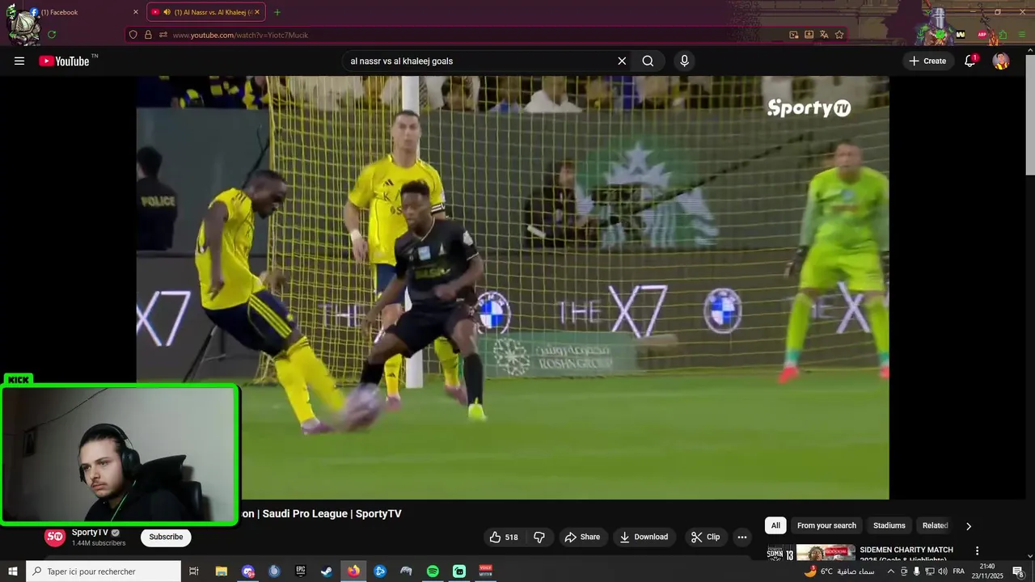The width and height of the screenshot is (1035, 582).
Task: Open options for SIDEMEN CHARITY MATCH video
Action: click(977, 550)
